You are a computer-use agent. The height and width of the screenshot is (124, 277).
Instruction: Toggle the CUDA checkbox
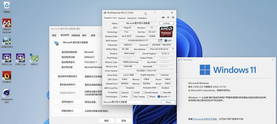pos(132,93)
